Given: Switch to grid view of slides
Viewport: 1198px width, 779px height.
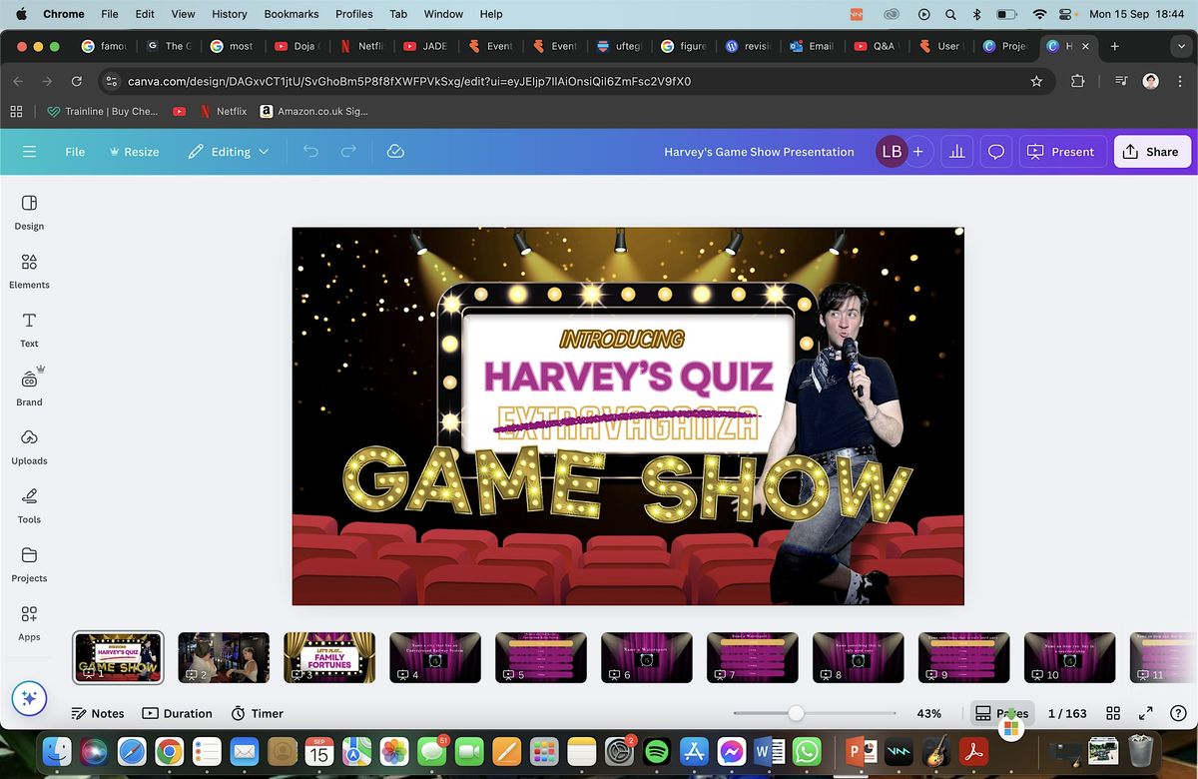Looking at the screenshot, I should (1112, 713).
